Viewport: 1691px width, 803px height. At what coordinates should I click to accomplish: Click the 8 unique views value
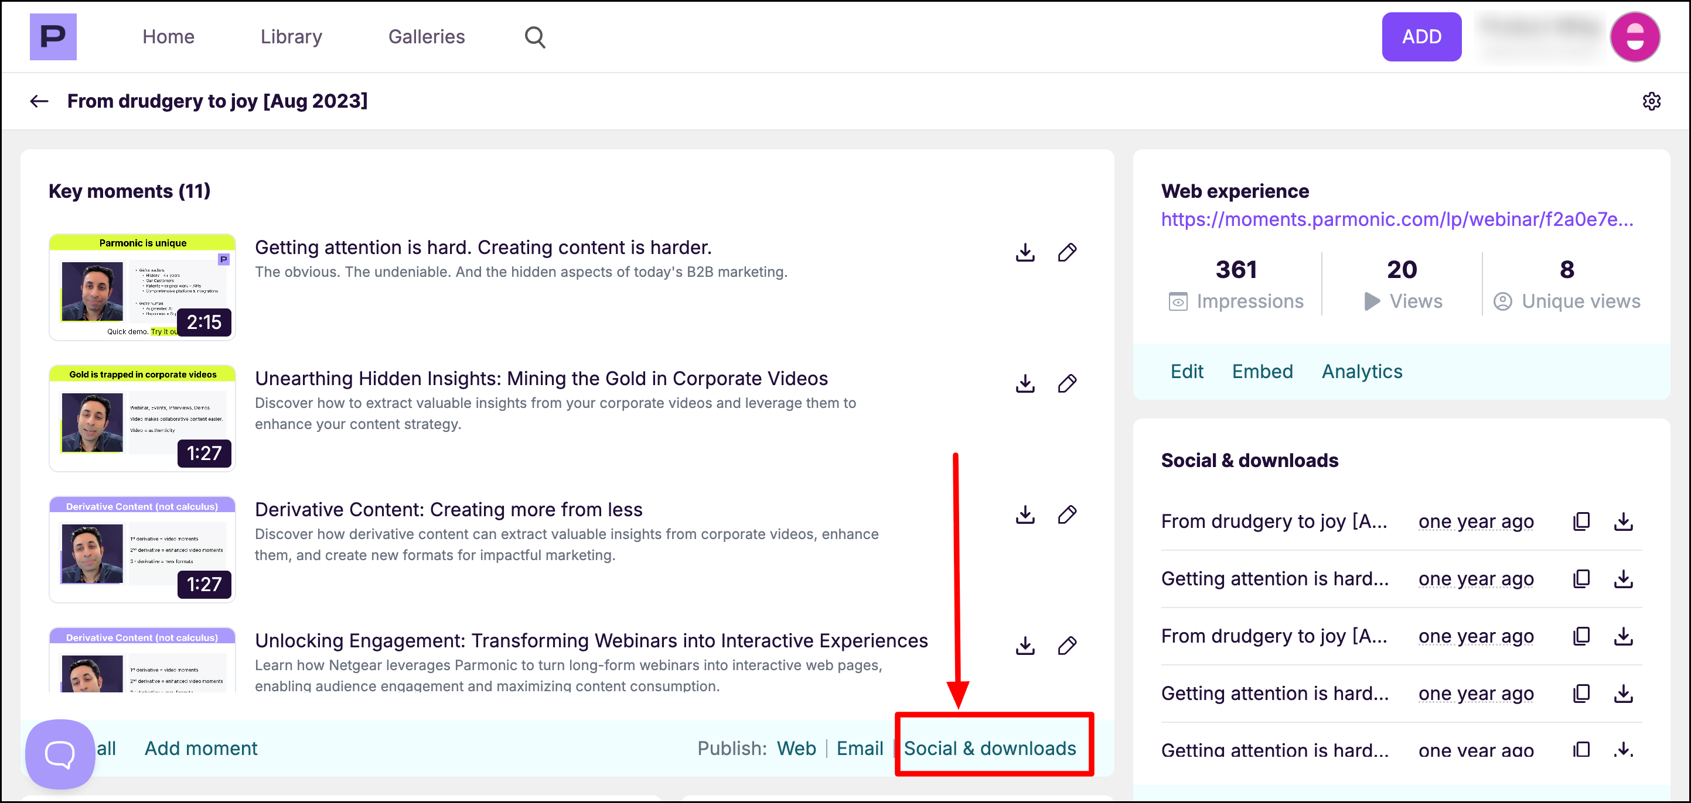click(1567, 269)
